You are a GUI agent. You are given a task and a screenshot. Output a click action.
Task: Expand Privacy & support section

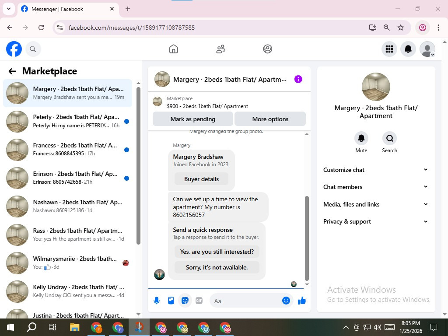376,221
